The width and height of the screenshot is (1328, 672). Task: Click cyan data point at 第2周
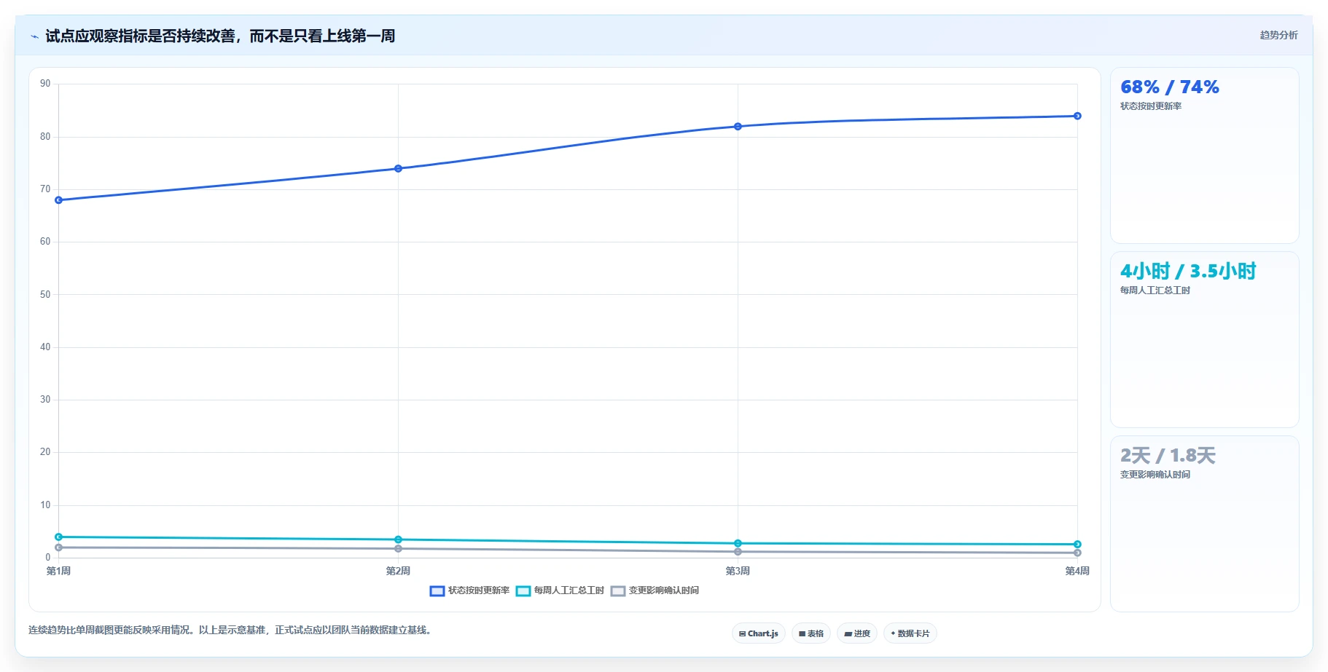tap(398, 539)
